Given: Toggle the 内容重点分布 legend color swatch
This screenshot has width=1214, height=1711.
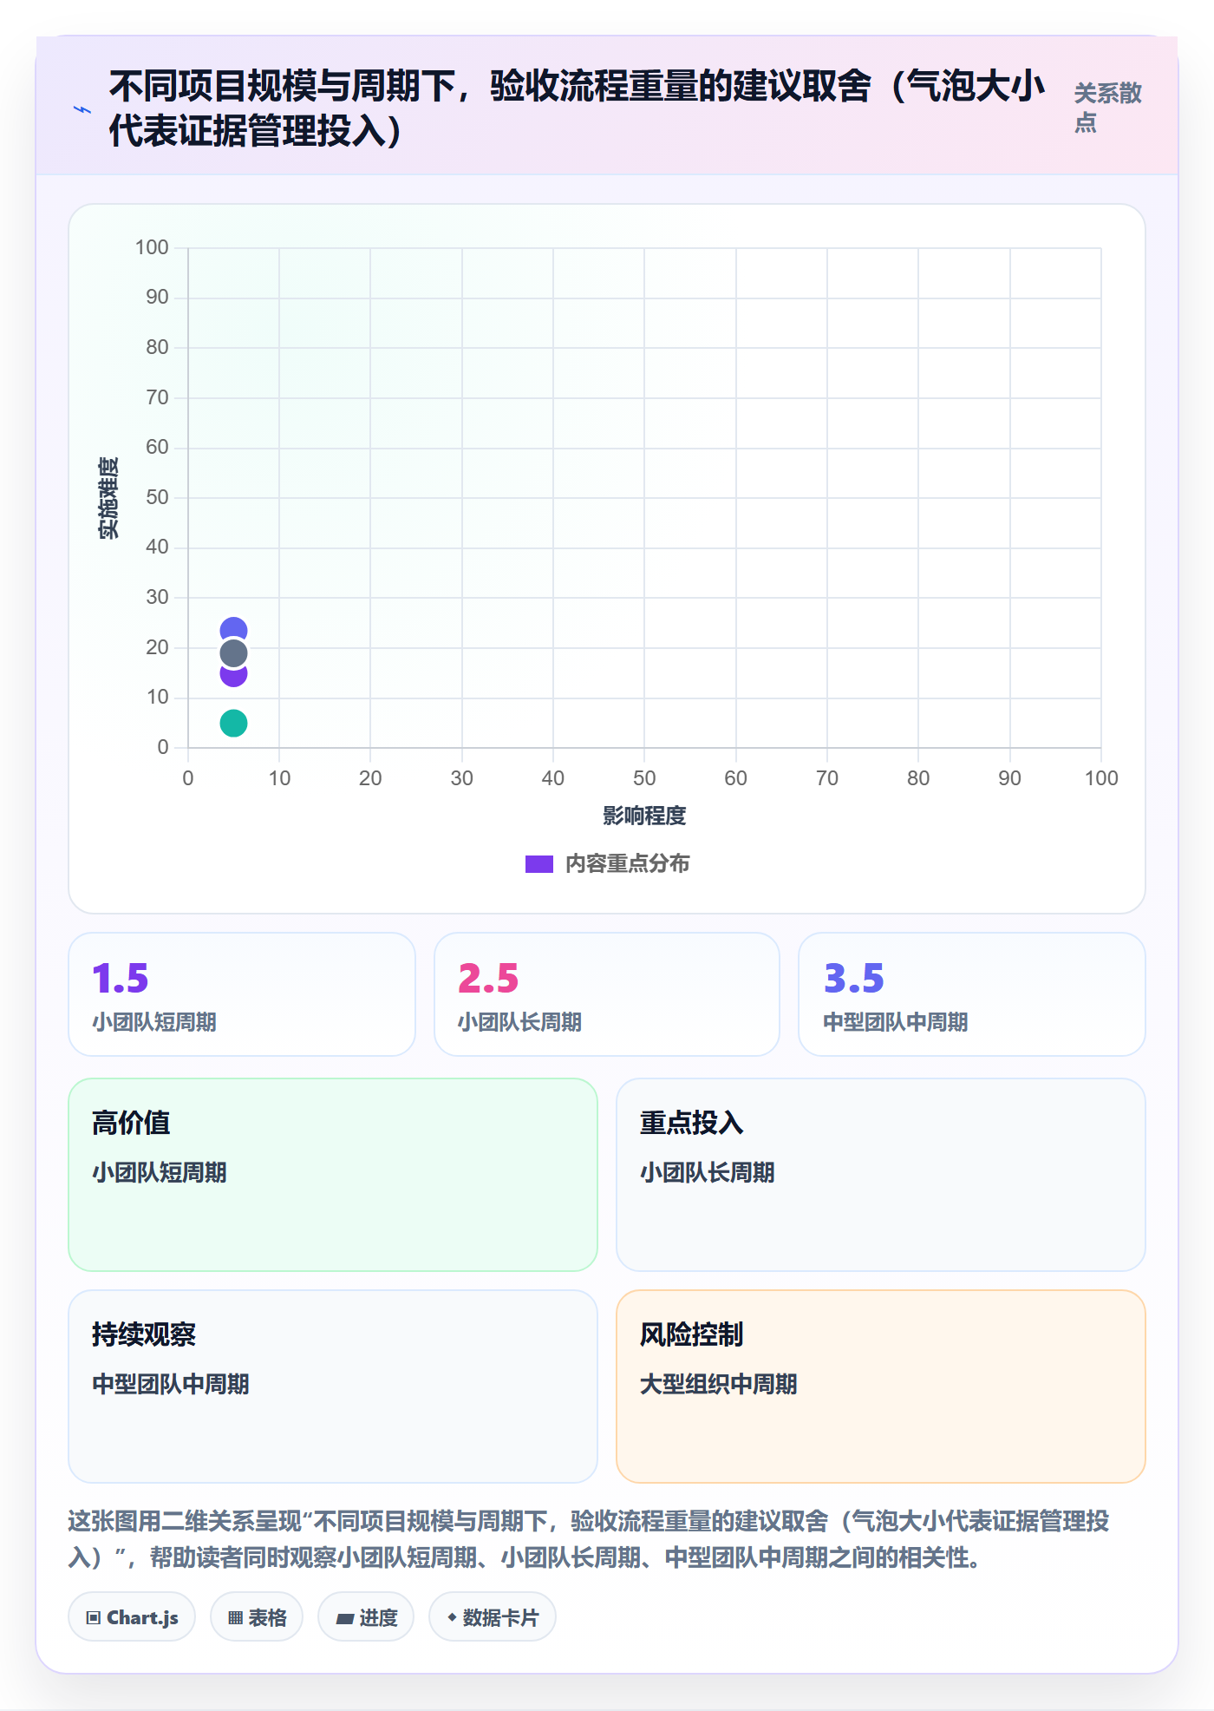Looking at the screenshot, I should coord(538,864).
